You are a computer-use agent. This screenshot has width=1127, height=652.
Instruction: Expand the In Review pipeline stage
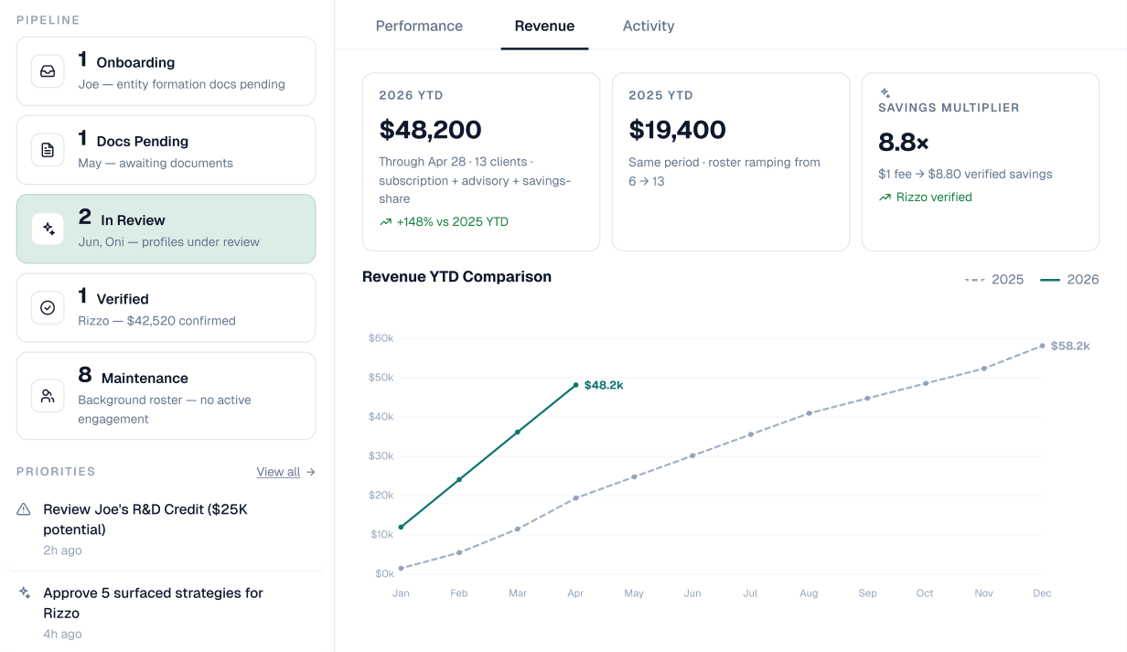166,229
